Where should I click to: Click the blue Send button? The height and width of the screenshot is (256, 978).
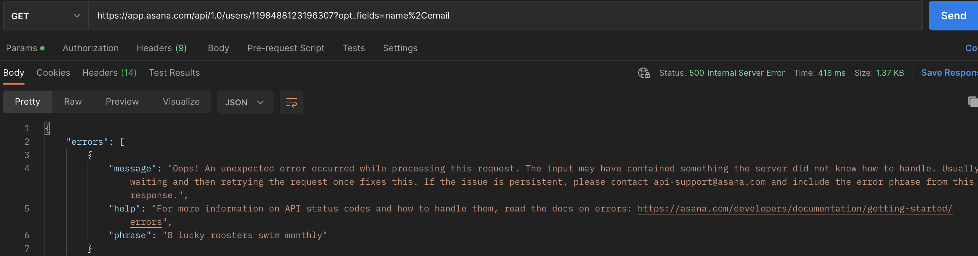(x=953, y=16)
